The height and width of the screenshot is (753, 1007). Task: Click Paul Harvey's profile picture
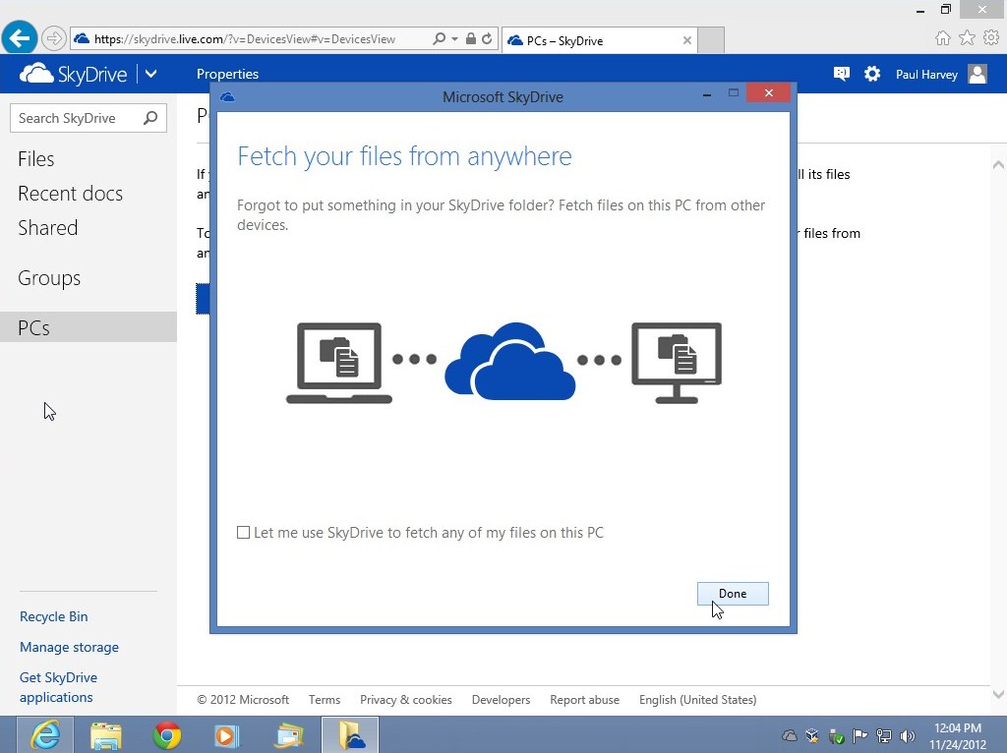pos(977,74)
